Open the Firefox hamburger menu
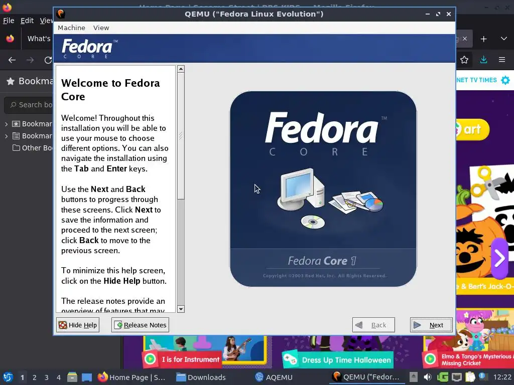This screenshot has width=514, height=385. pyautogui.click(x=502, y=60)
